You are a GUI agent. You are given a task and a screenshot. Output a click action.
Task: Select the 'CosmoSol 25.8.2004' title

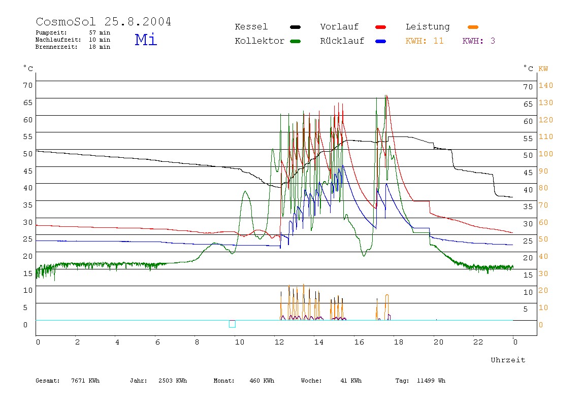[x=104, y=21]
